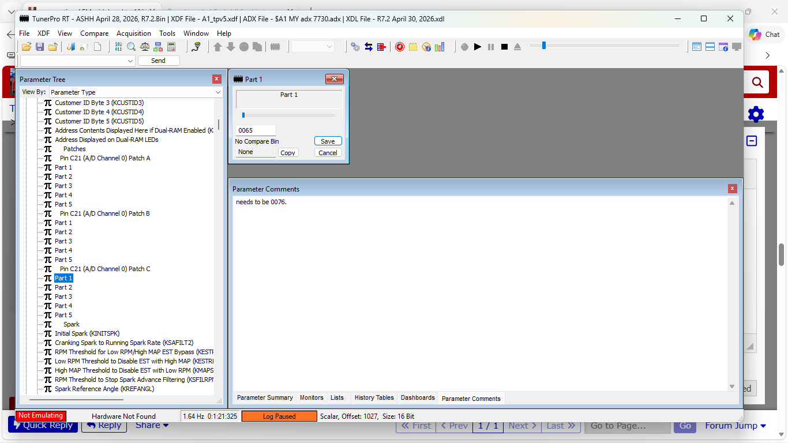Click the table with red arrow icon
This screenshot has width=788, height=443.
(x=382, y=47)
